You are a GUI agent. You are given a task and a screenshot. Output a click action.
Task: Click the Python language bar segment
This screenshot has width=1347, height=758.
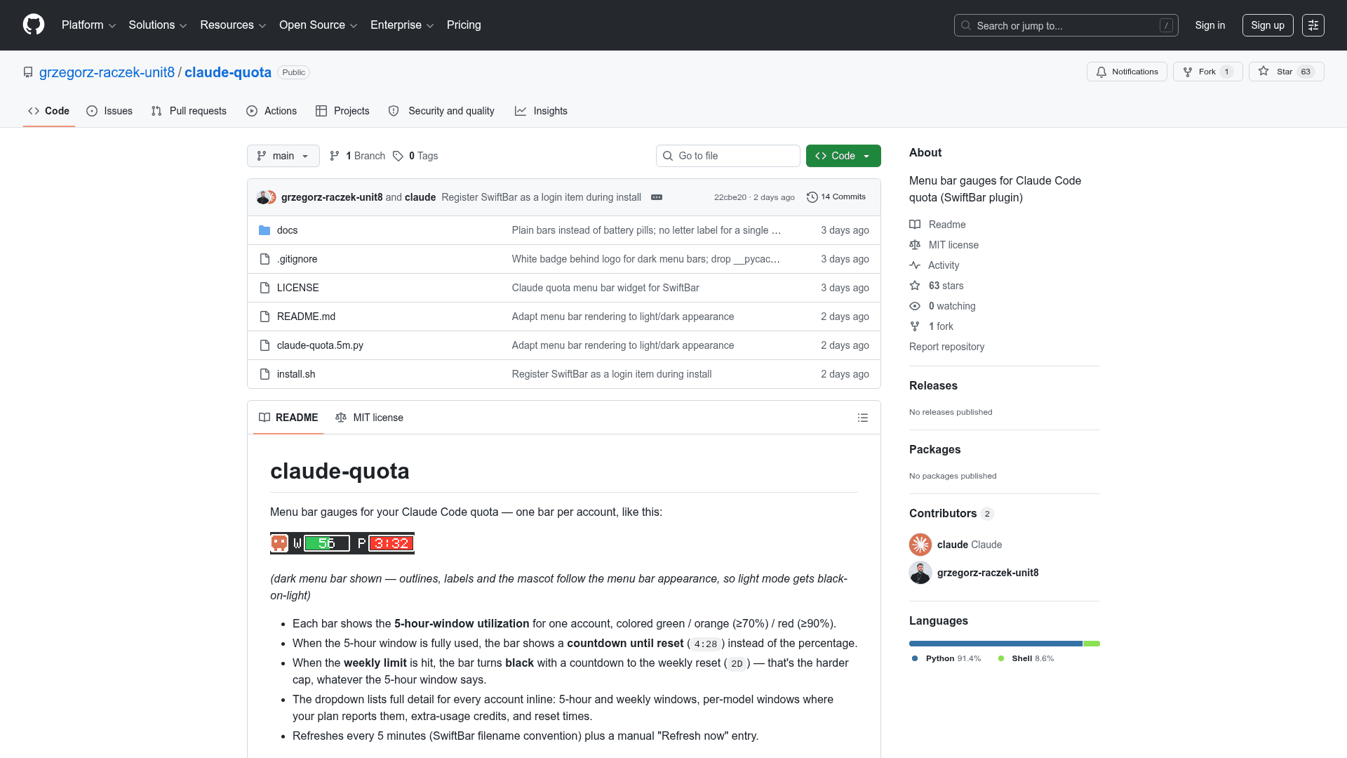[996, 644]
